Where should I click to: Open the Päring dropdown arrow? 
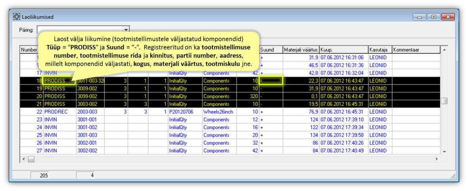tap(126, 30)
